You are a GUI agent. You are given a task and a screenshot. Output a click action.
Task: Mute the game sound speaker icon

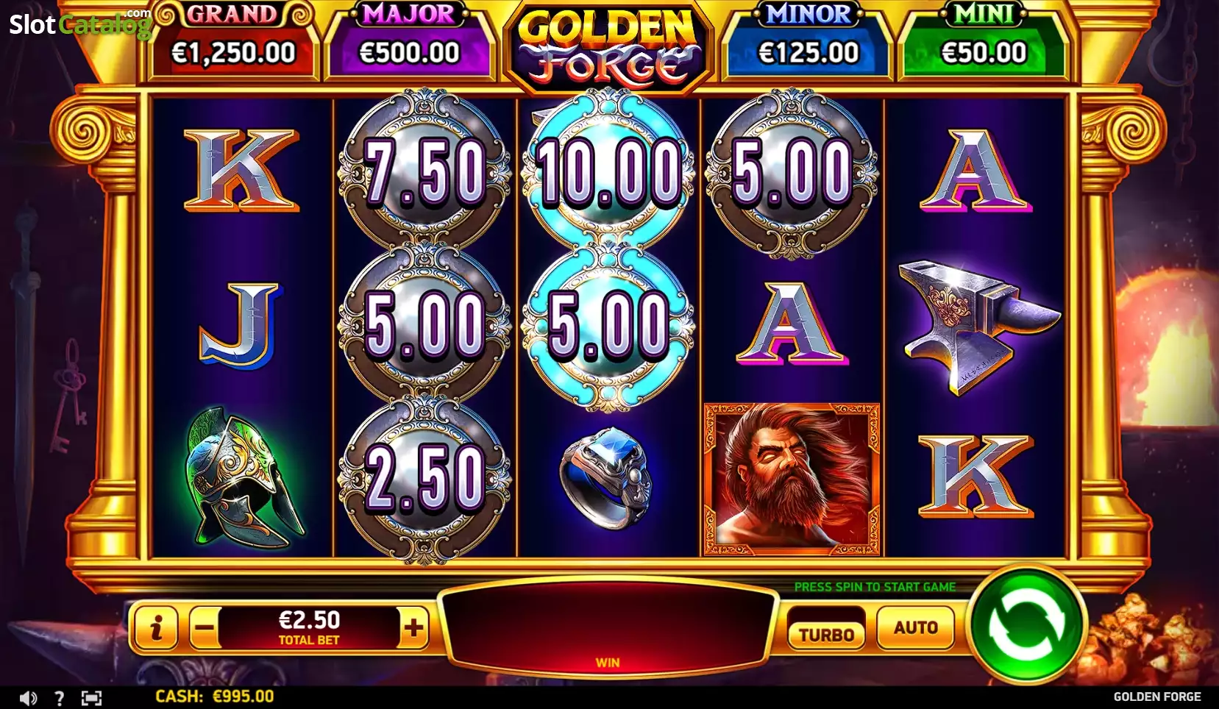point(28,698)
